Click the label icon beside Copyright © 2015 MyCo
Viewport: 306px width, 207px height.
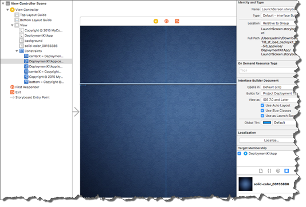tap(21, 30)
